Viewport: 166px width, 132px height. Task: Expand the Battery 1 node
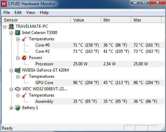(11, 108)
